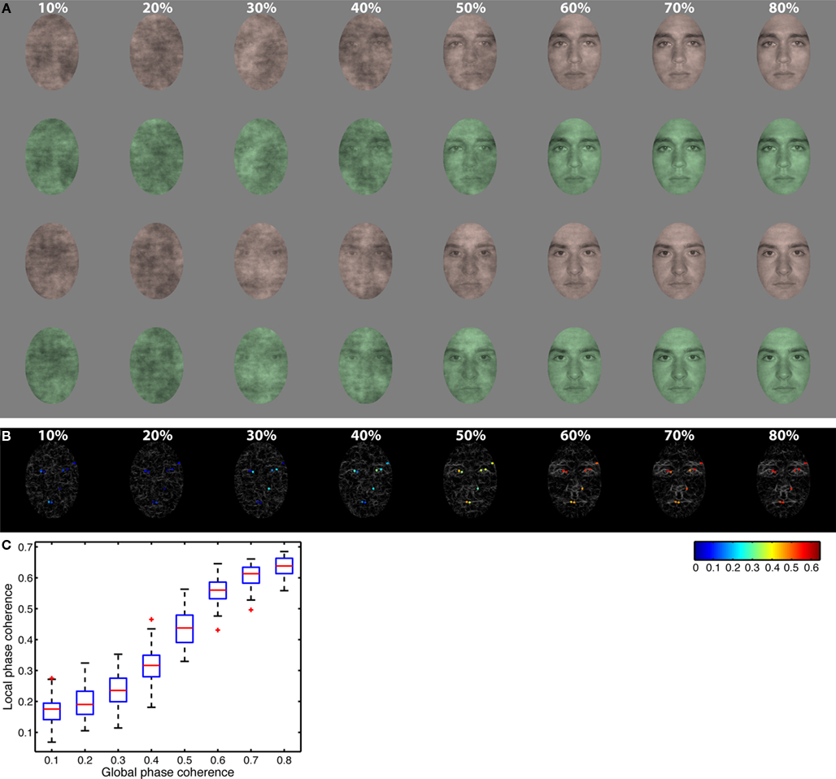Select the 60% green face in bottom row
836x779 pixels.
575,366
